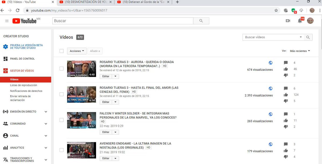Go to YouTube home via logo
This screenshot has height=164, width=322.
(x=24, y=21)
